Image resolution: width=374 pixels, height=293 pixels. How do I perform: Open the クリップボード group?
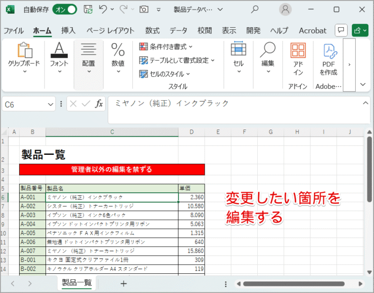[24, 58]
